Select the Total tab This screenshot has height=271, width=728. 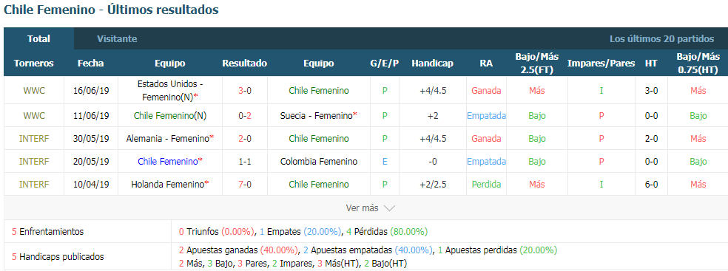(x=38, y=39)
